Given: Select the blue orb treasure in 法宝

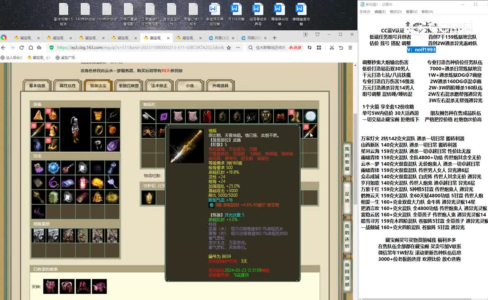Looking at the screenshot, I should pos(53,167).
